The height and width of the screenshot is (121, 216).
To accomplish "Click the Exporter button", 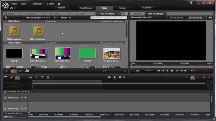I will (147, 8).
